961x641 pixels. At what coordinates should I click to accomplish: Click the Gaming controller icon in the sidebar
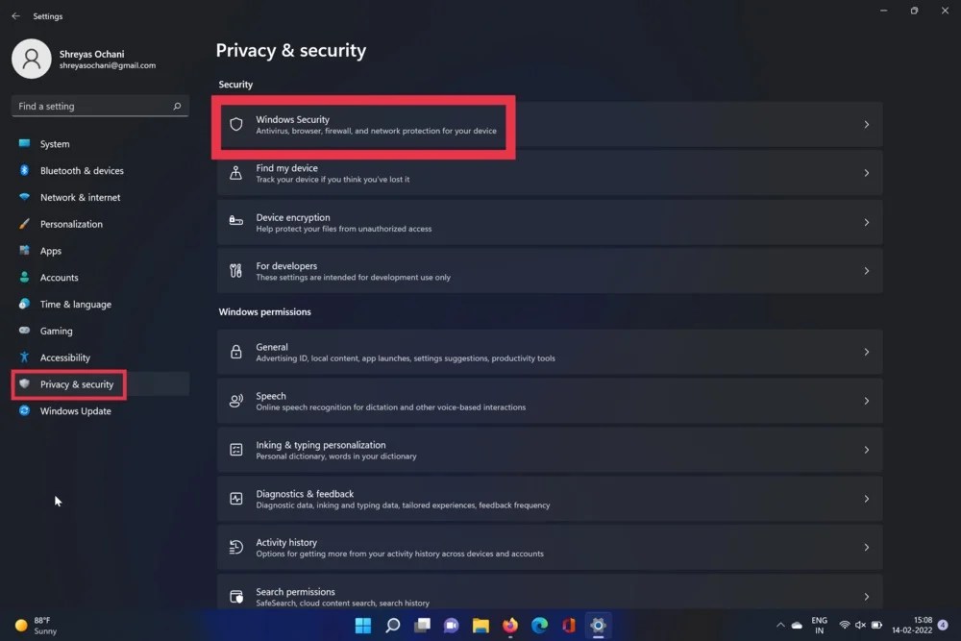(24, 331)
